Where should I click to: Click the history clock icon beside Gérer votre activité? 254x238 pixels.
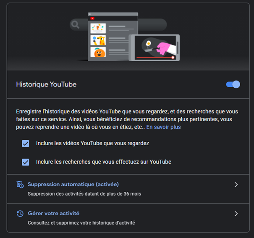click(20, 214)
